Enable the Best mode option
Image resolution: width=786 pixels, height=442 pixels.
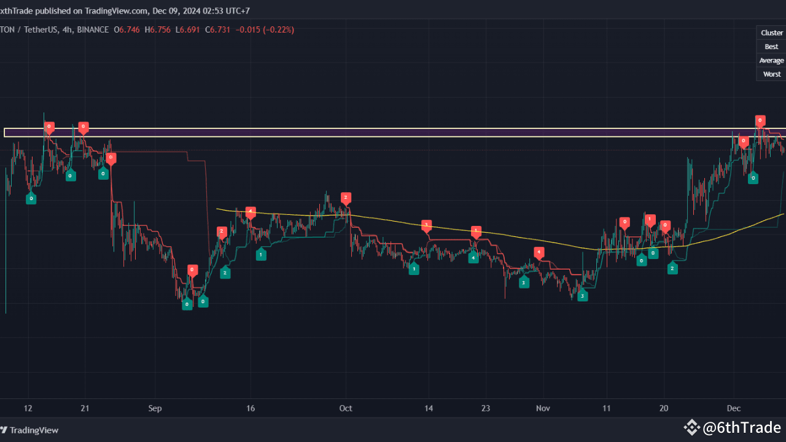pyautogui.click(x=771, y=46)
